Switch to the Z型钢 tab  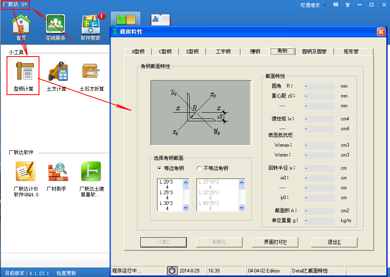tap(192, 51)
